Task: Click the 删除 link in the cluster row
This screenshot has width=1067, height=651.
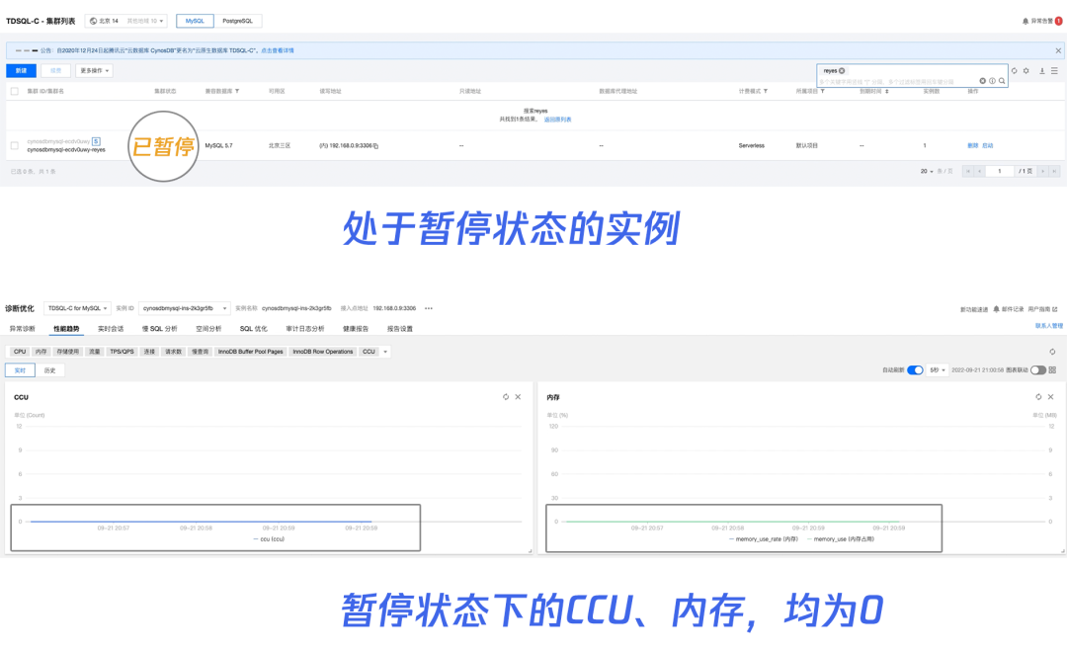Action: [972, 145]
